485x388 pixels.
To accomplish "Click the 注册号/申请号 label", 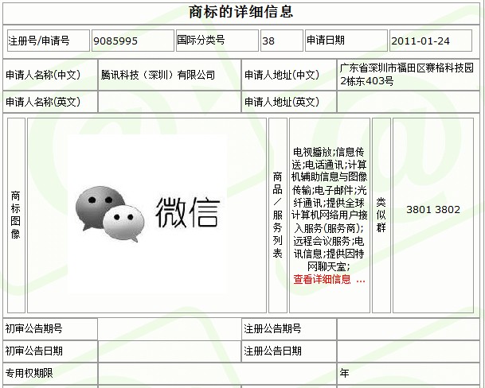I will [x=39, y=41].
